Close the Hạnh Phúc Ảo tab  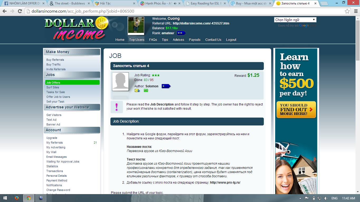point(179,3)
